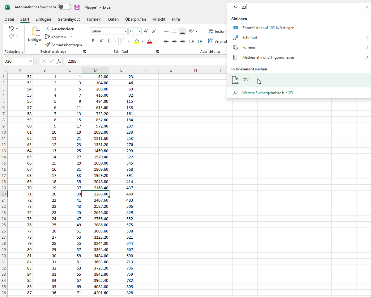This screenshot has height=297, width=371.
Task: Open the font color red swatch dropdown
Action: point(149,41)
